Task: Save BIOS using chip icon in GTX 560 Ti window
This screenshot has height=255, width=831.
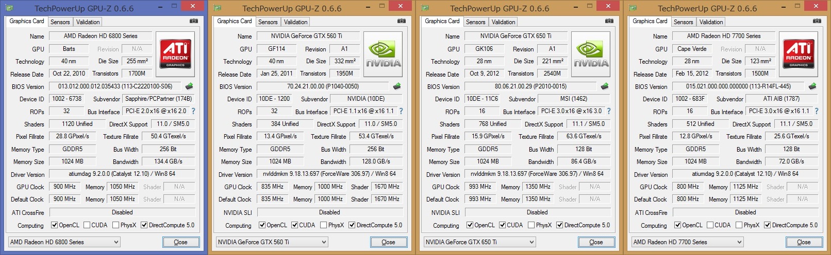Action: 397,86
